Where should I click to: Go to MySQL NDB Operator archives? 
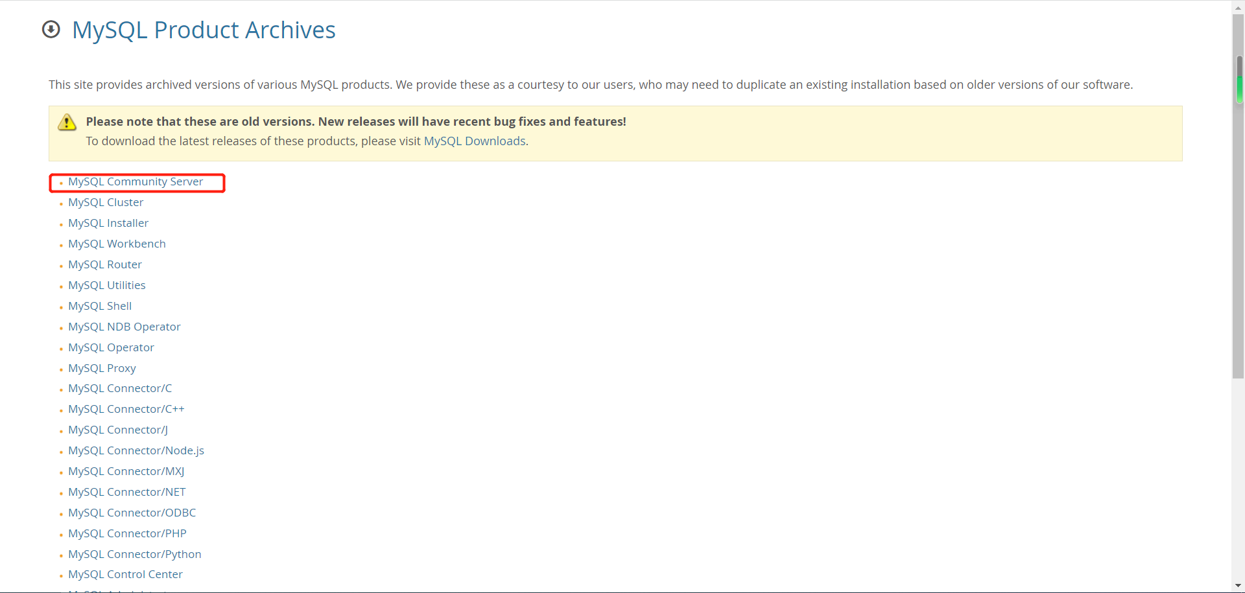[124, 327]
